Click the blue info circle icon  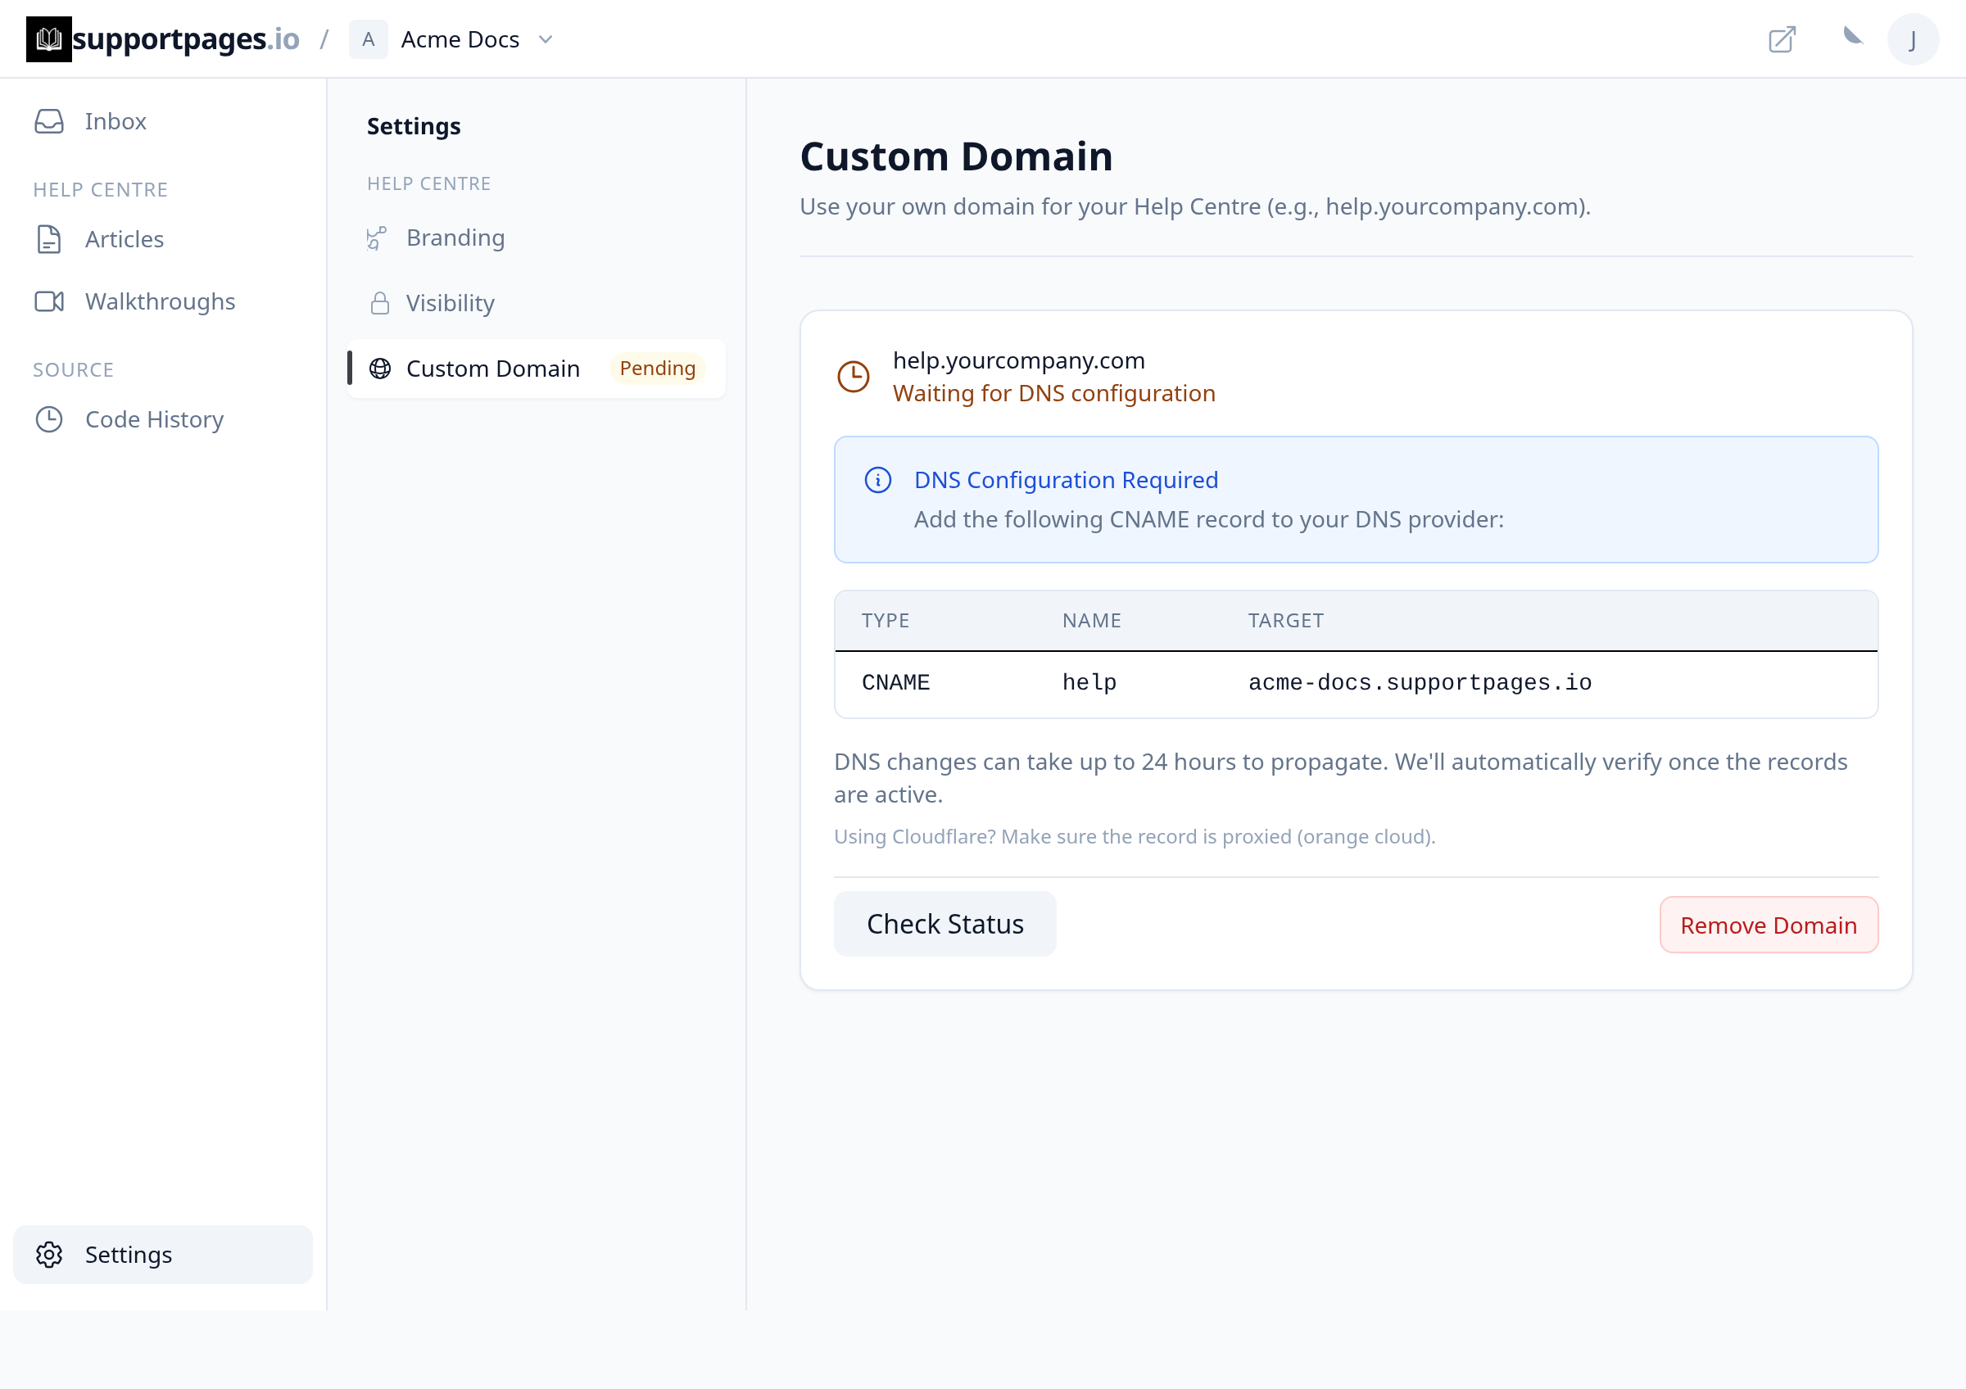(x=877, y=480)
